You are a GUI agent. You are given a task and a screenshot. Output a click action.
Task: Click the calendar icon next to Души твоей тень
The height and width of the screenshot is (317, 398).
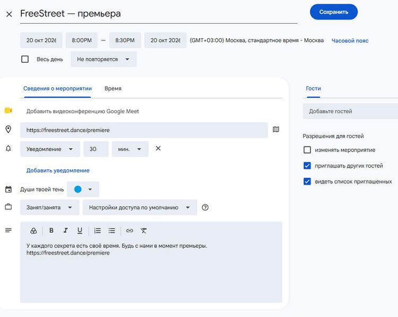coord(8,189)
